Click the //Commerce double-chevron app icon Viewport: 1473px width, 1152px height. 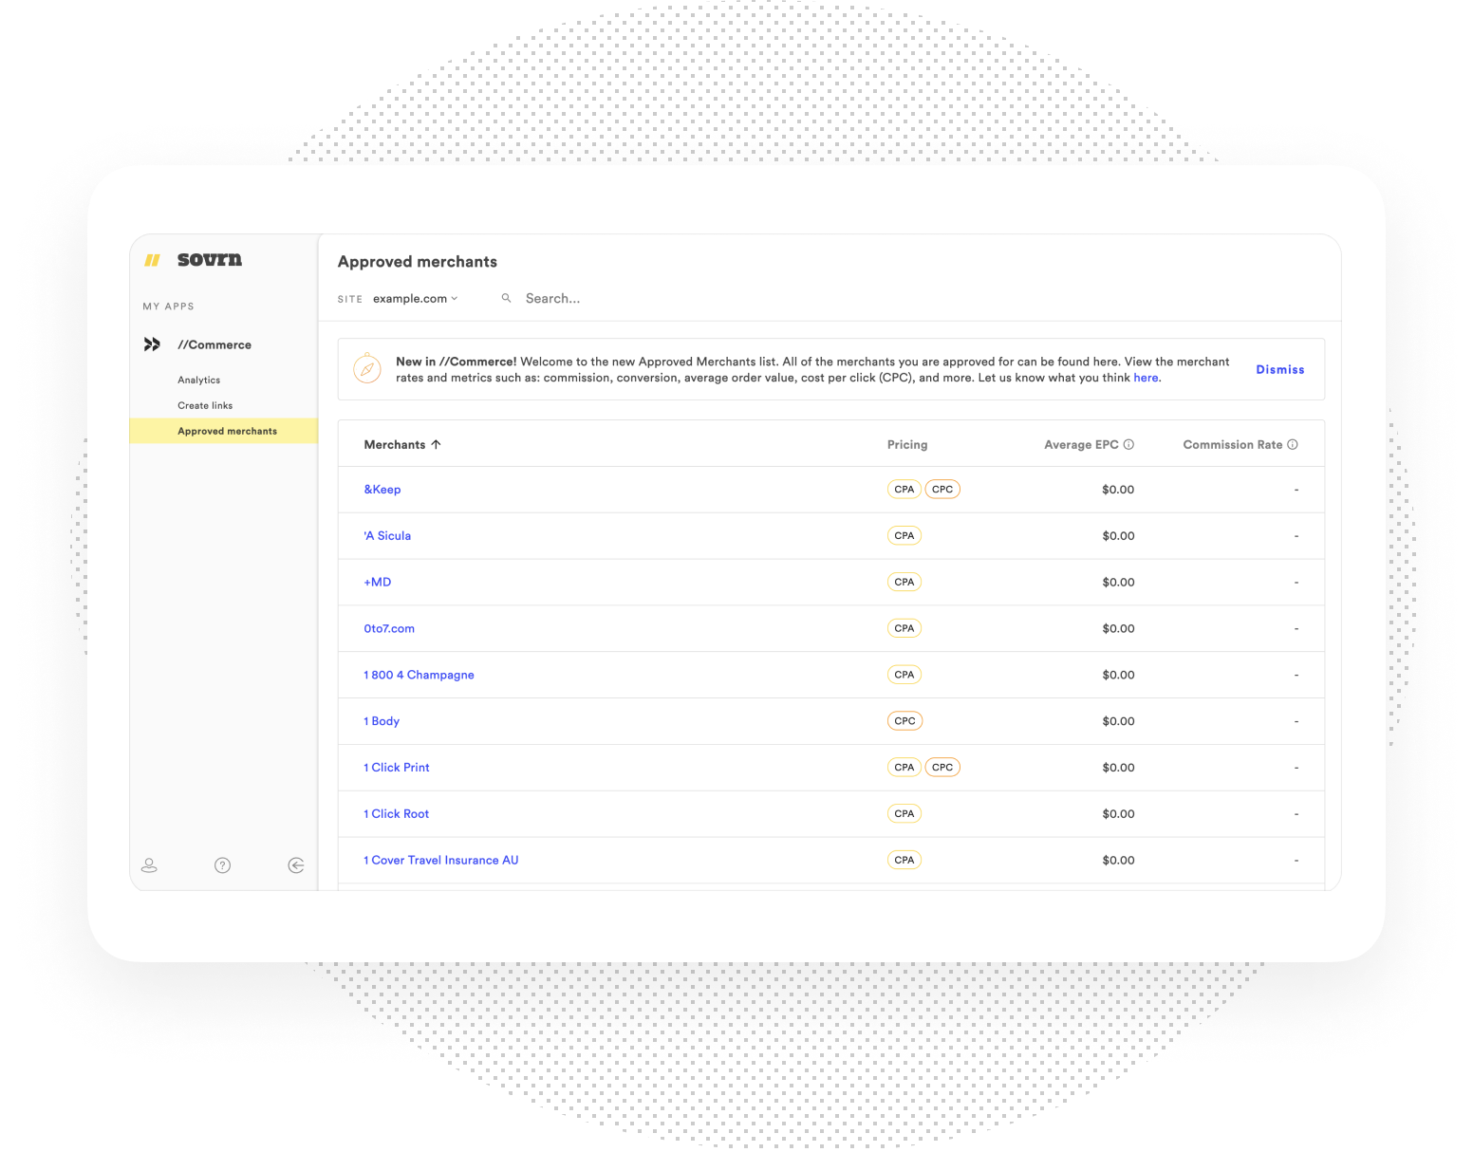(x=152, y=344)
